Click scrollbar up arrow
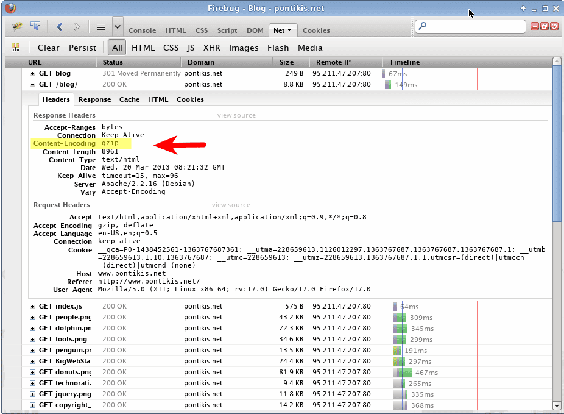Viewport: 564px width, 414px height. click(x=557, y=61)
